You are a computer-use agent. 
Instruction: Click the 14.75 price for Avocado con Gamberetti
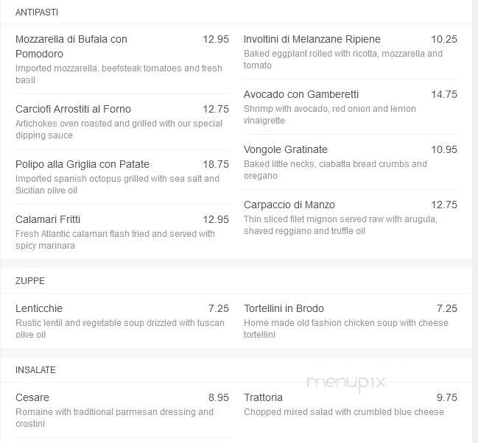point(444,94)
